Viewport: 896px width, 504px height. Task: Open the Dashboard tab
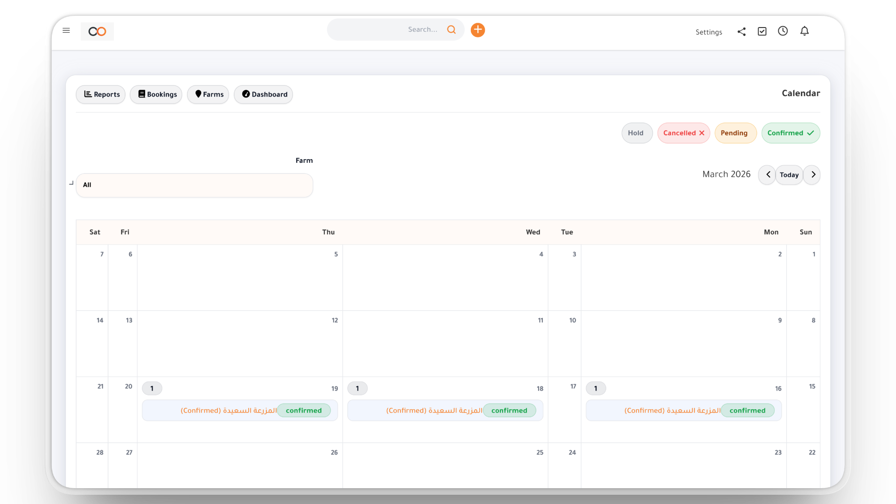(x=263, y=94)
